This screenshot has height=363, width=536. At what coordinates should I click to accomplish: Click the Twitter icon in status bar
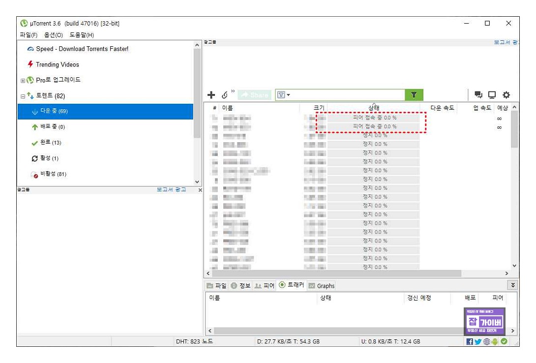point(478,341)
